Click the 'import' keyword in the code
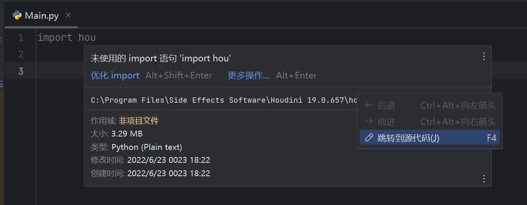 pyautogui.click(x=55, y=38)
